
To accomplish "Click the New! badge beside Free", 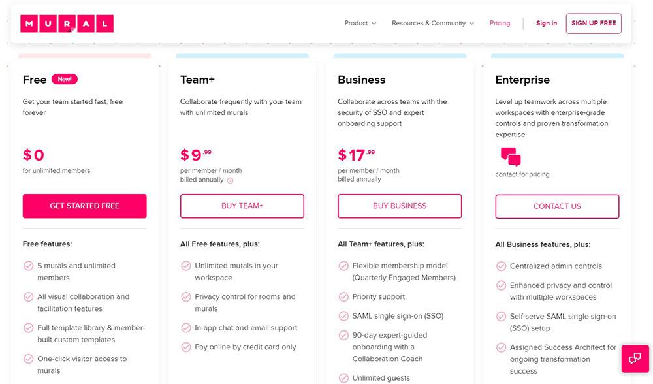I will click(x=65, y=79).
